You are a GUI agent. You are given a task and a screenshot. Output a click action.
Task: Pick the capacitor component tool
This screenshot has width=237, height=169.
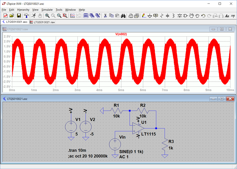click(168, 16)
